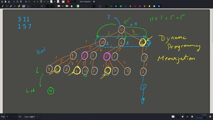Click the coordinate axes drawing tool
Screen dimensions: 213x120
click(28, 6)
